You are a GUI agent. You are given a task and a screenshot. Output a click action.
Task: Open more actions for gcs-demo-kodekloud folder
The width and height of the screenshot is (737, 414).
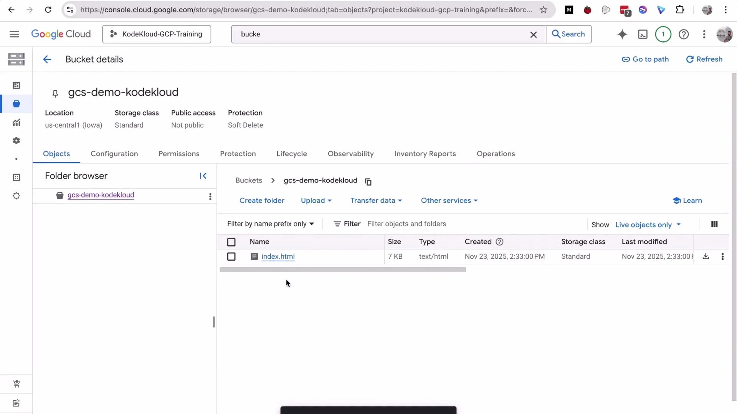(210, 196)
